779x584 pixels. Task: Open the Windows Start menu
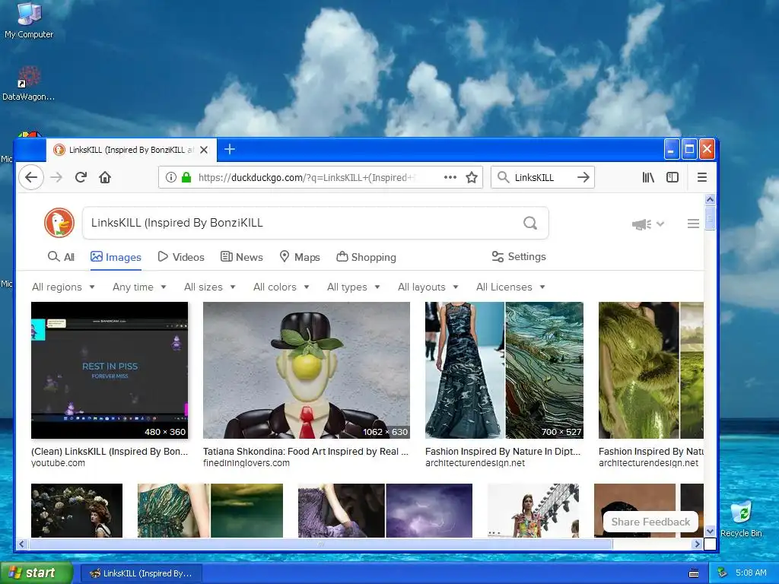pyautogui.click(x=36, y=573)
